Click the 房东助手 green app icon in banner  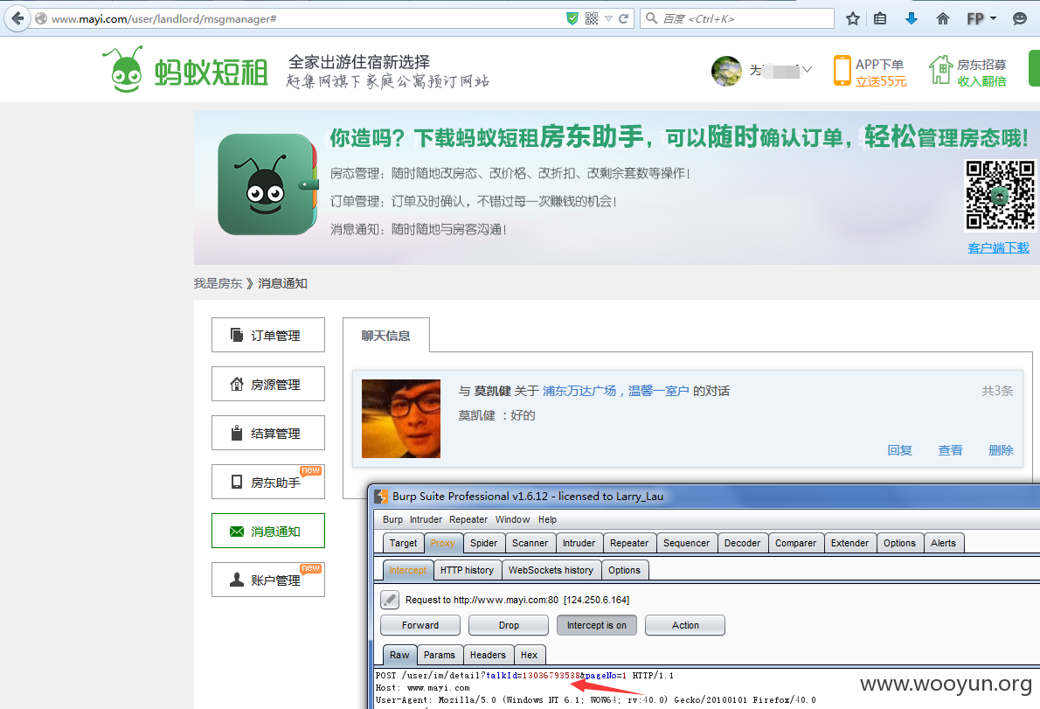coord(267,184)
